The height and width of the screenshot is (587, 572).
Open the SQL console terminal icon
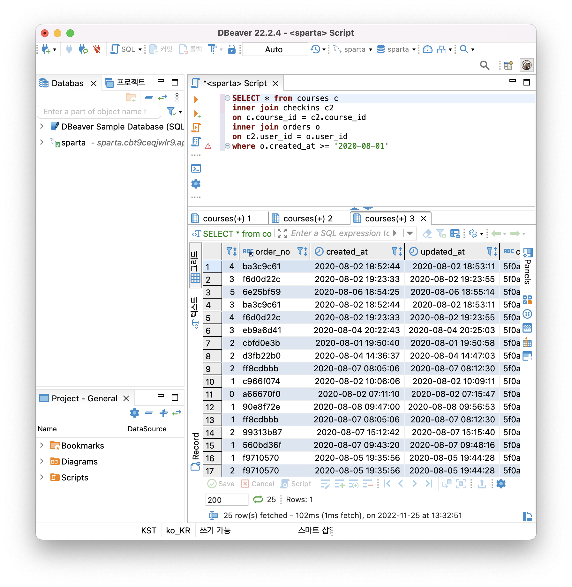tap(196, 168)
